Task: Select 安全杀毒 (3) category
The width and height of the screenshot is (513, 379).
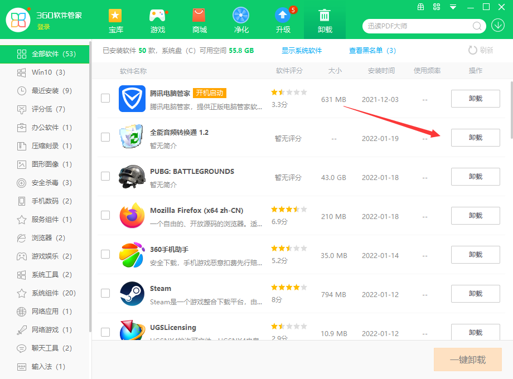Action: pyautogui.click(x=45, y=183)
